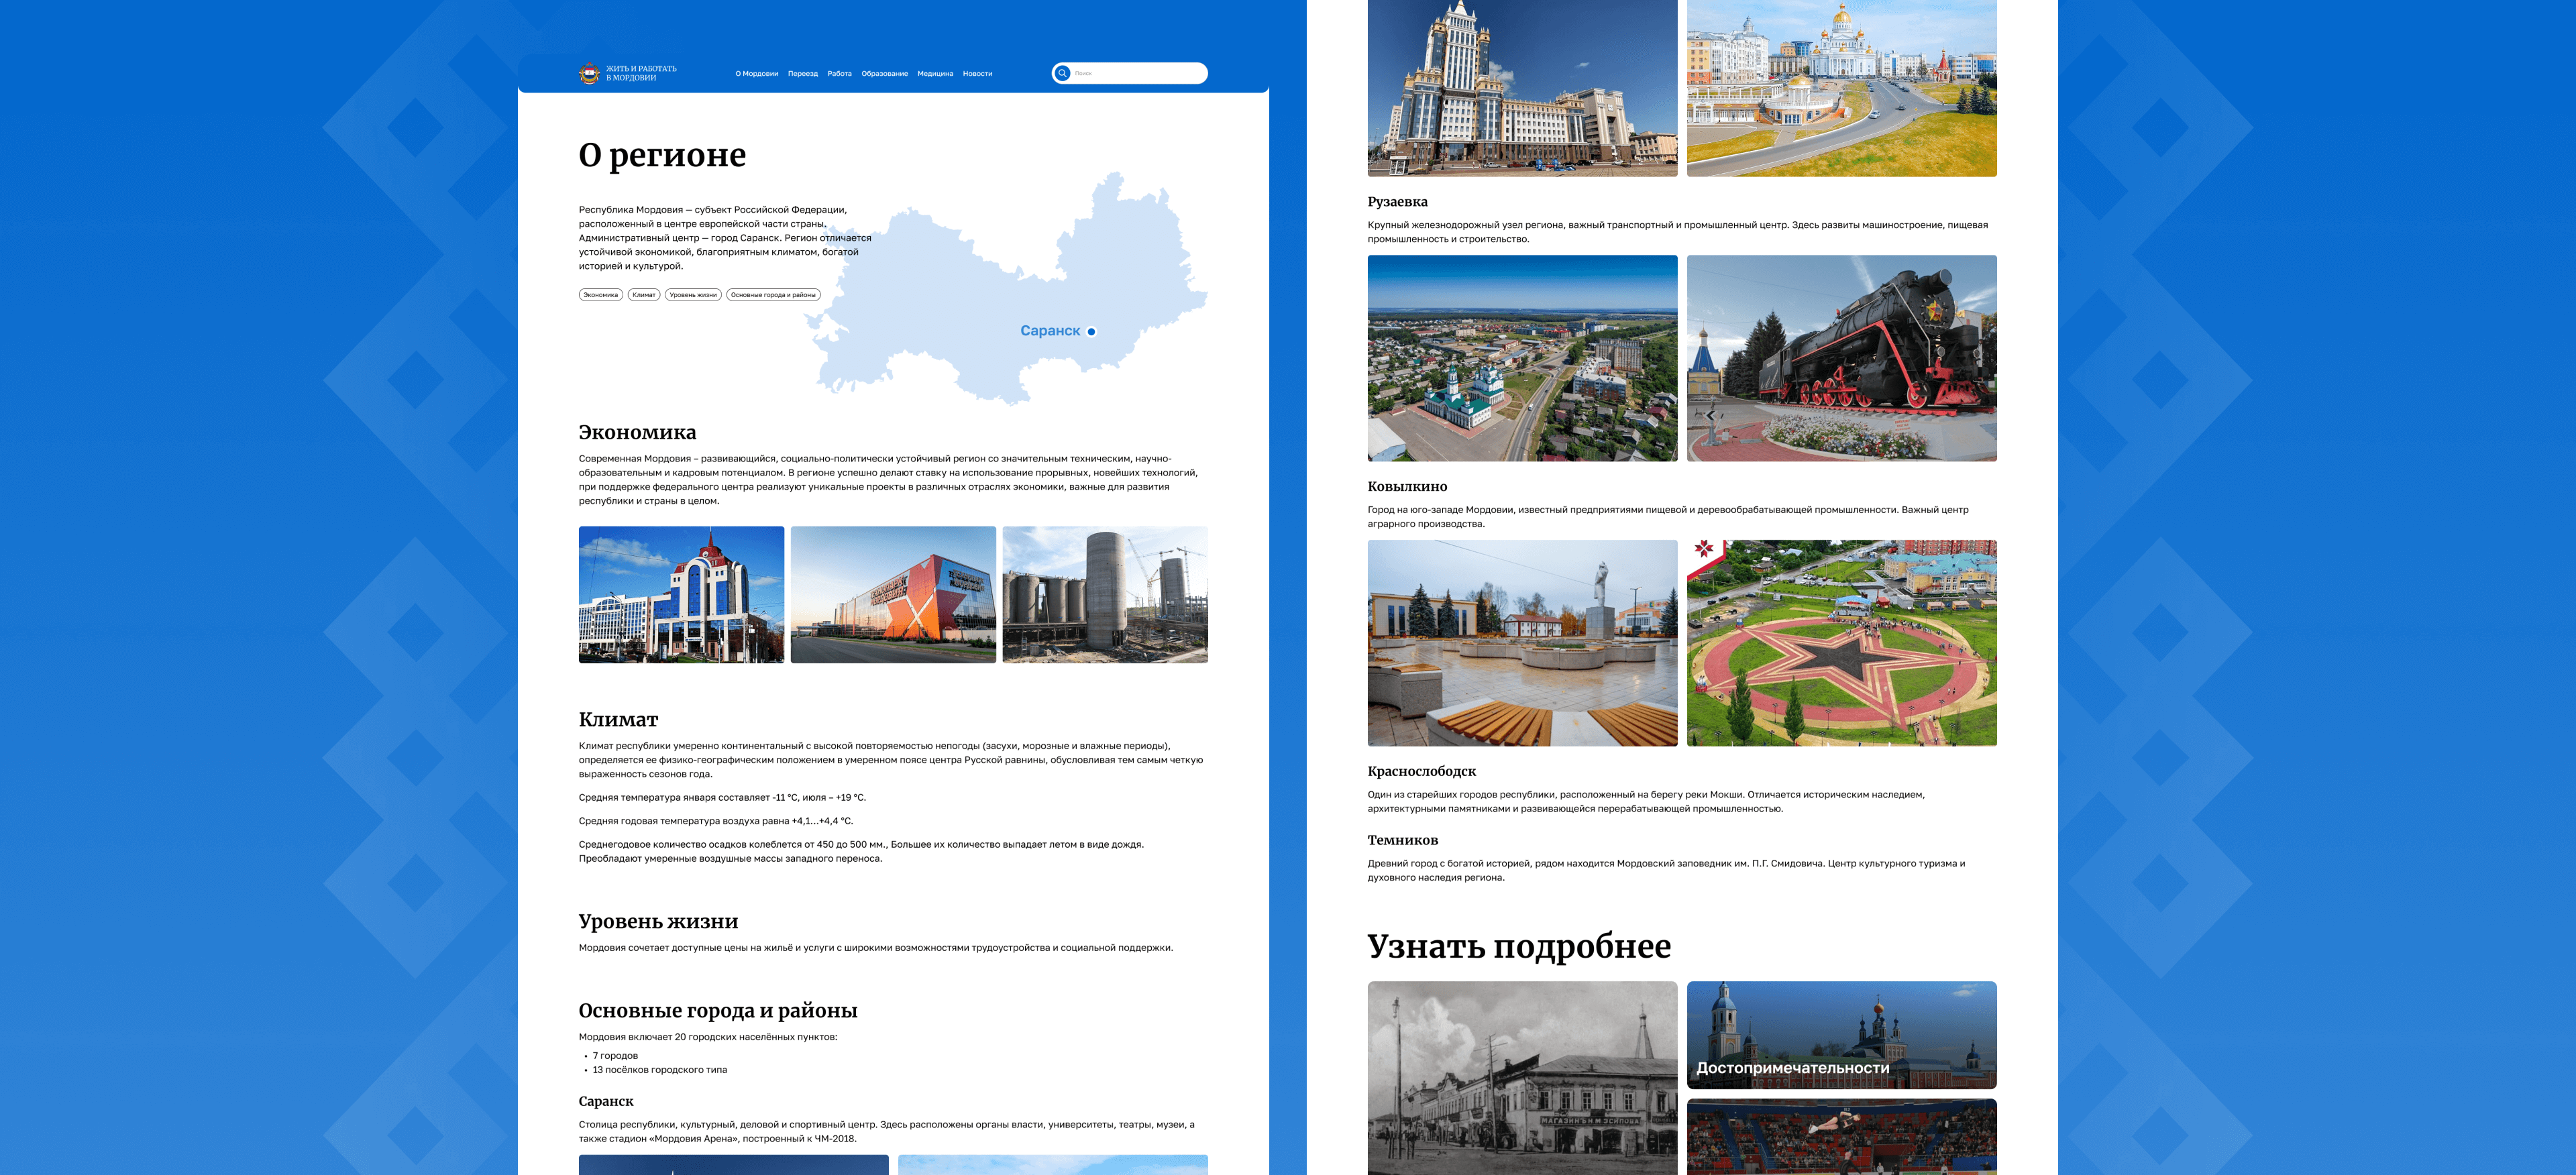Click the black-and-white historical street photo

(x=1522, y=1078)
